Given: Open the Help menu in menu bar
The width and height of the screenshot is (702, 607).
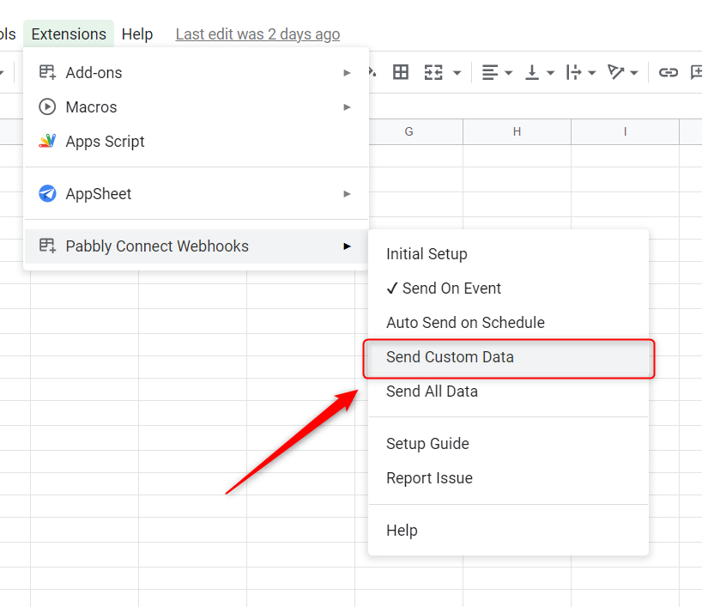Looking at the screenshot, I should [137, 34].
